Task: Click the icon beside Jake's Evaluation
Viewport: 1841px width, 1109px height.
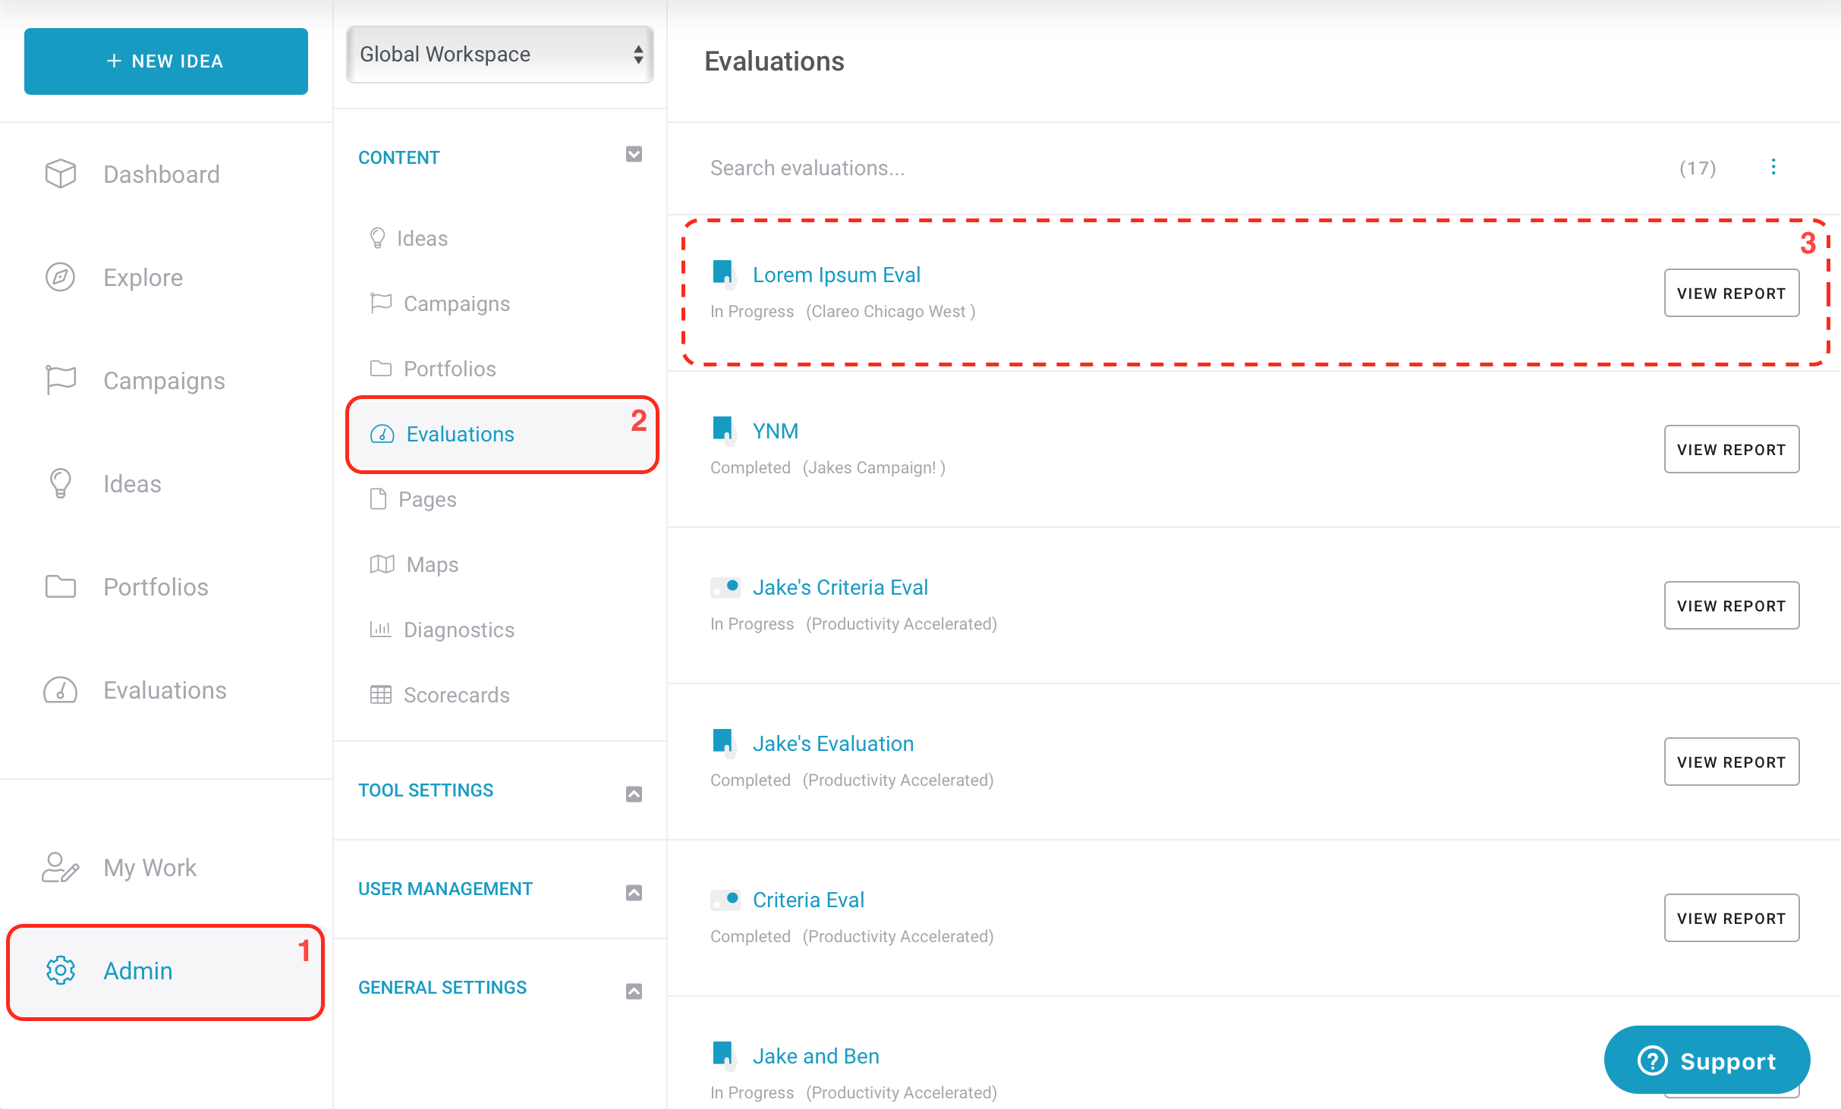Action: pos(724,743)
